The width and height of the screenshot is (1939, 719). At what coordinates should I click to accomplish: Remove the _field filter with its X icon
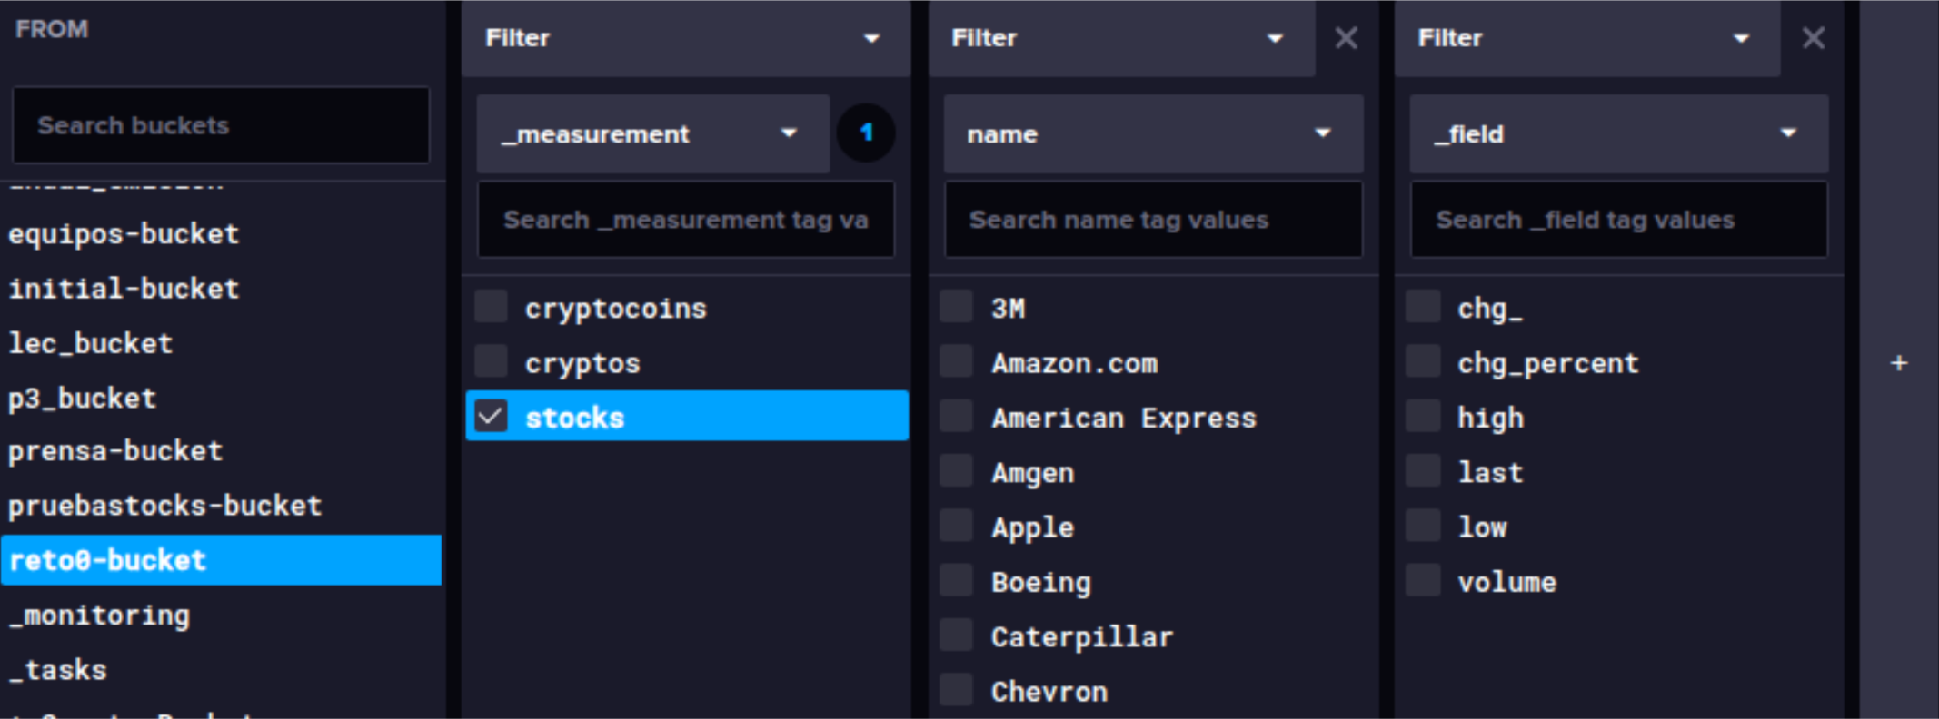[x=1813, y=38]
